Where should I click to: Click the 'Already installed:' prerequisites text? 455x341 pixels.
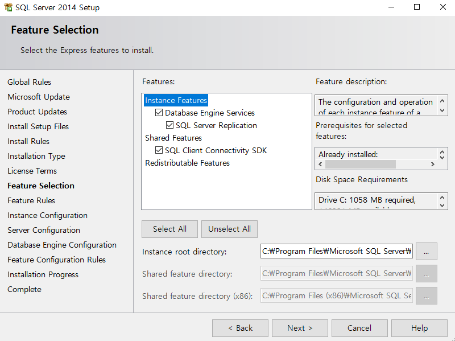pos(348,154)
